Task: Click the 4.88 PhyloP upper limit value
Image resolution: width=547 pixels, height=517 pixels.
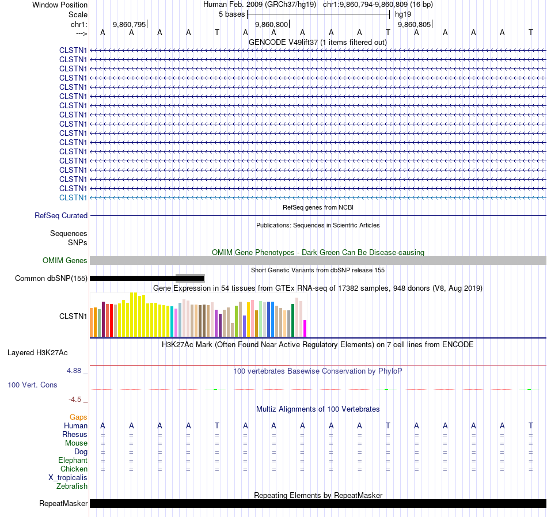Action: point(74,371)
